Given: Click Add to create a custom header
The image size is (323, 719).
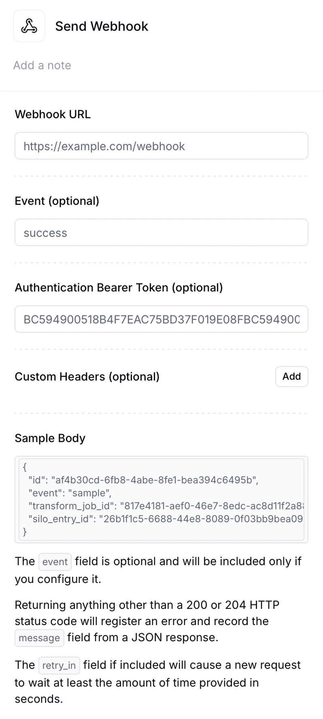Looking at the screenshot, I should 291,376.
